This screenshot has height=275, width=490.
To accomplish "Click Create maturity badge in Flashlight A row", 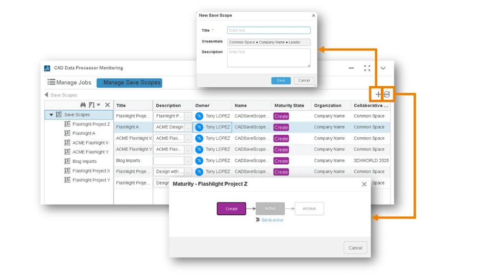I will coord(281,128).
